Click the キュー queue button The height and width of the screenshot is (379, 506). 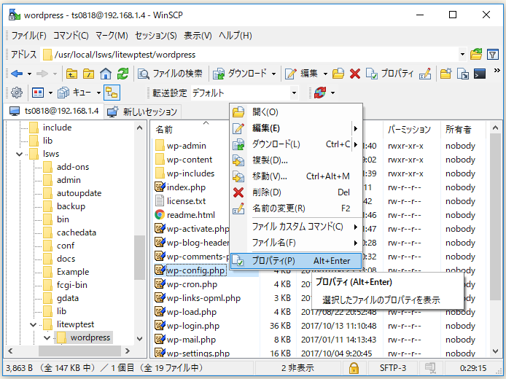click(x=75, y=93)
